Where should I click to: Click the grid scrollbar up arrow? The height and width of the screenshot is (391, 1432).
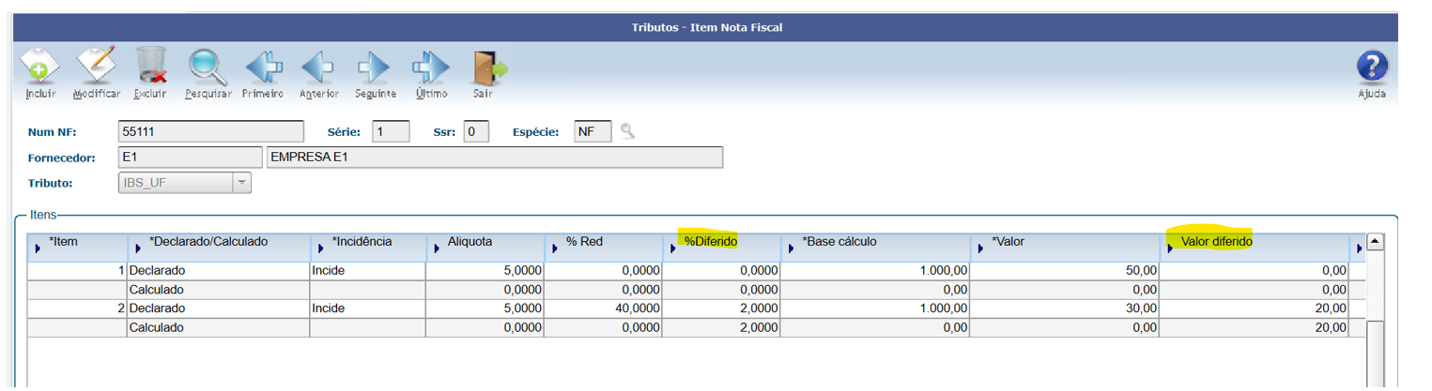tap(1375, 242)
